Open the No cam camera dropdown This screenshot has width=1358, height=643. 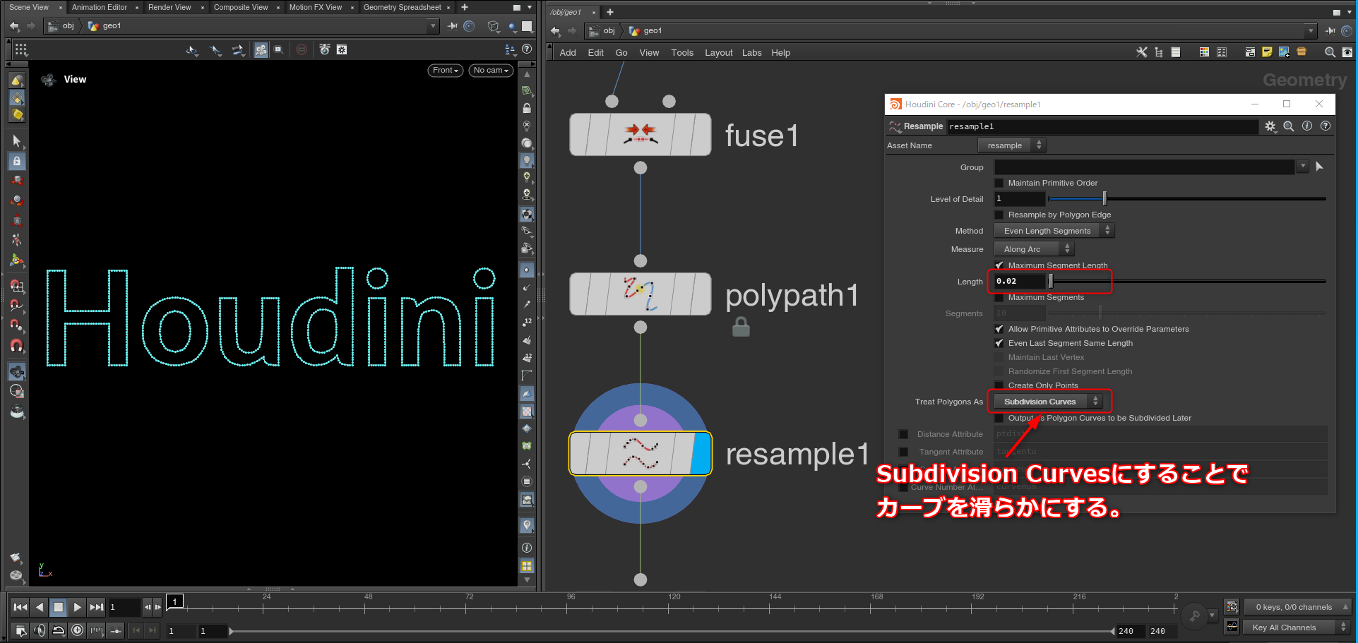coord(491,71)
